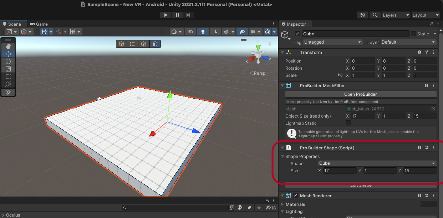The image size is (443, 218).
Task: Open draw mode shading dropdown
Action: pos(177,32)
